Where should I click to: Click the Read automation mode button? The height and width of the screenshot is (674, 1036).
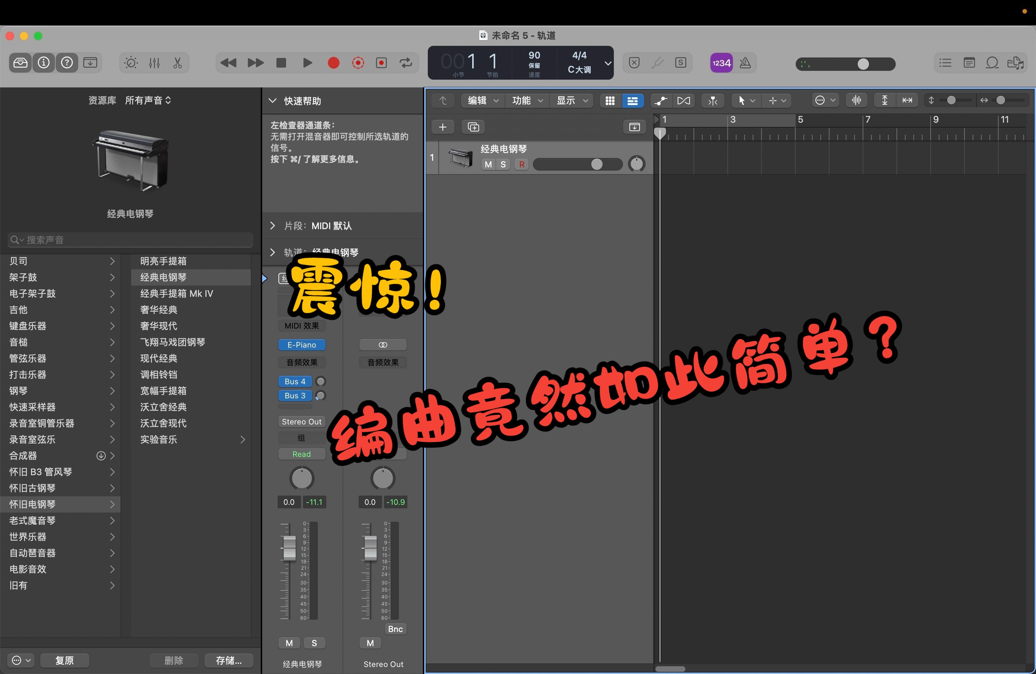tap(302, 454)
